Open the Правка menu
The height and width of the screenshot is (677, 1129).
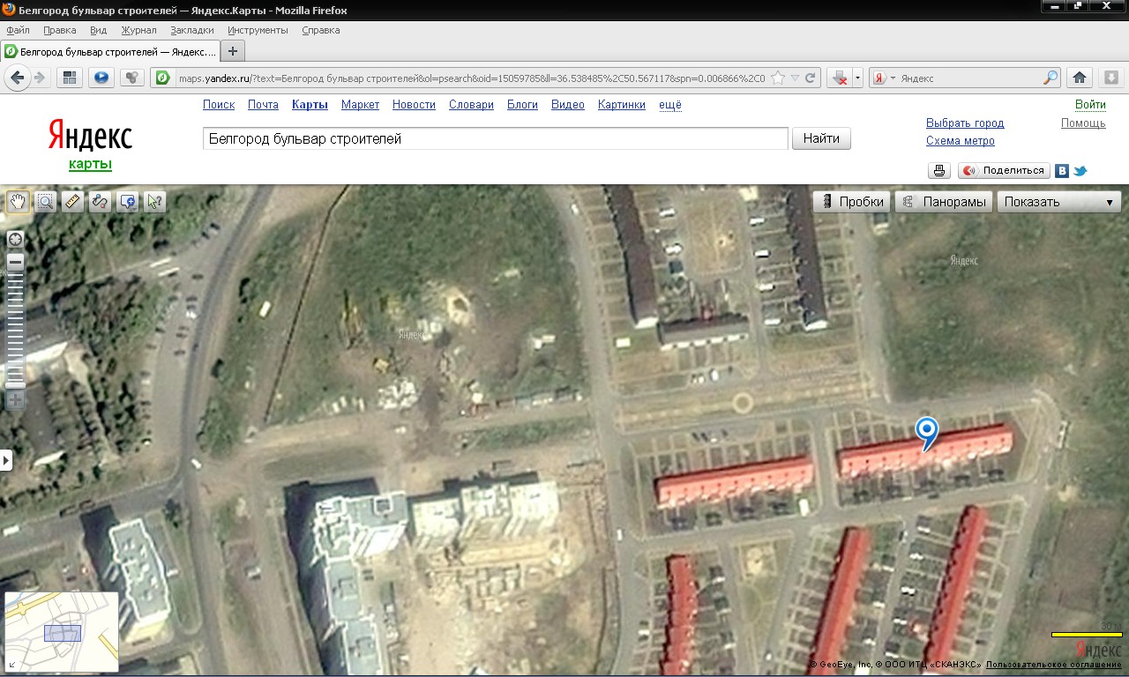(59, 30)
